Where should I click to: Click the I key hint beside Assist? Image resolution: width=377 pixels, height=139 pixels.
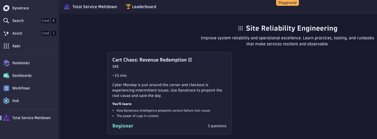[54, 34]
